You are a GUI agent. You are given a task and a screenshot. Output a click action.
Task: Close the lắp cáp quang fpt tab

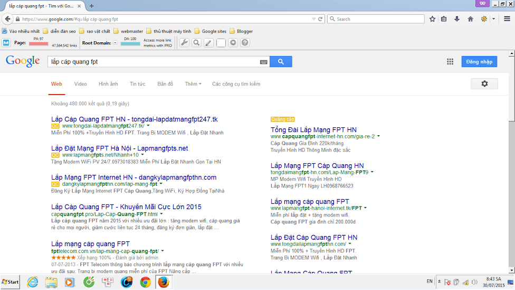point(79,6)
